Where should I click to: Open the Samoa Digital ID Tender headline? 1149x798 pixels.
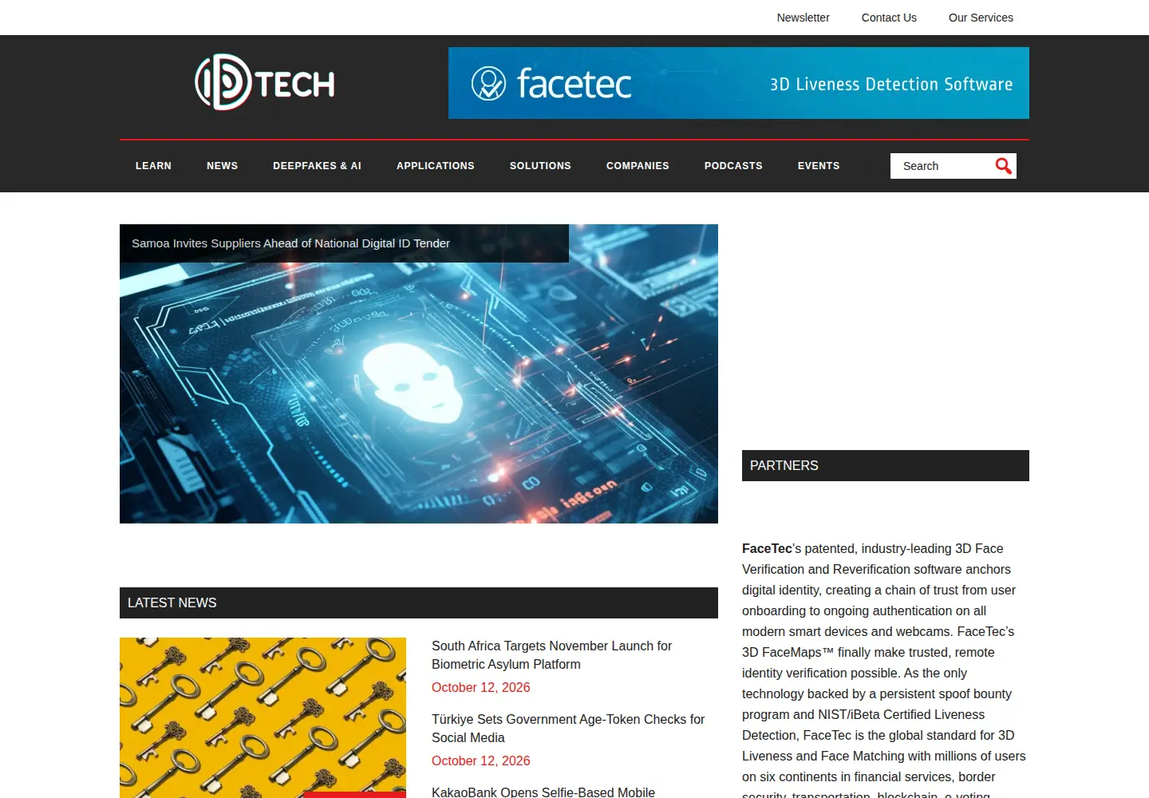coord(290,243)
